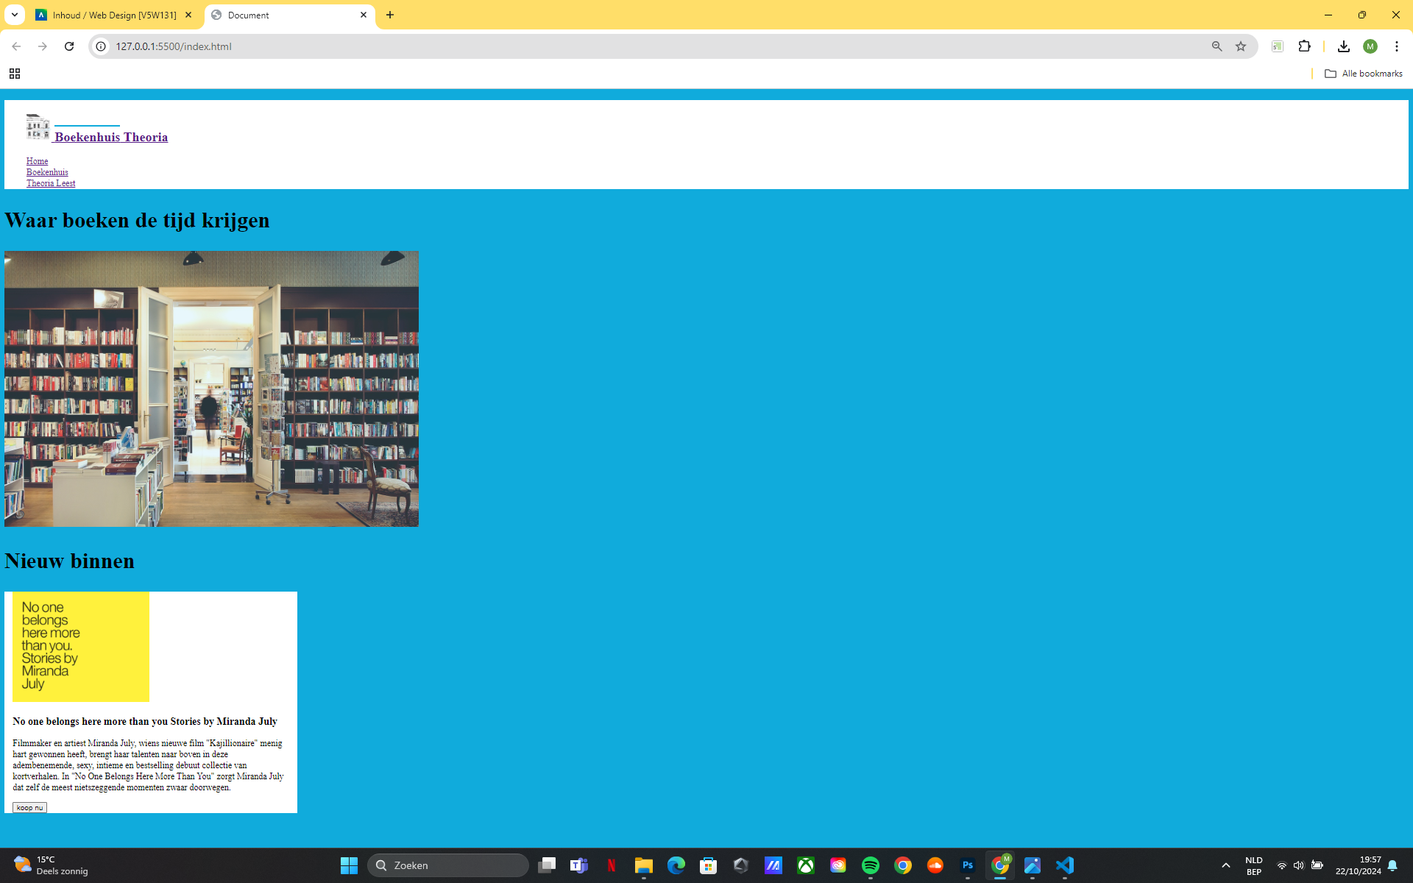Open Chrome three-dot menu
The image size is (1413, 883).
point(1396,46)
